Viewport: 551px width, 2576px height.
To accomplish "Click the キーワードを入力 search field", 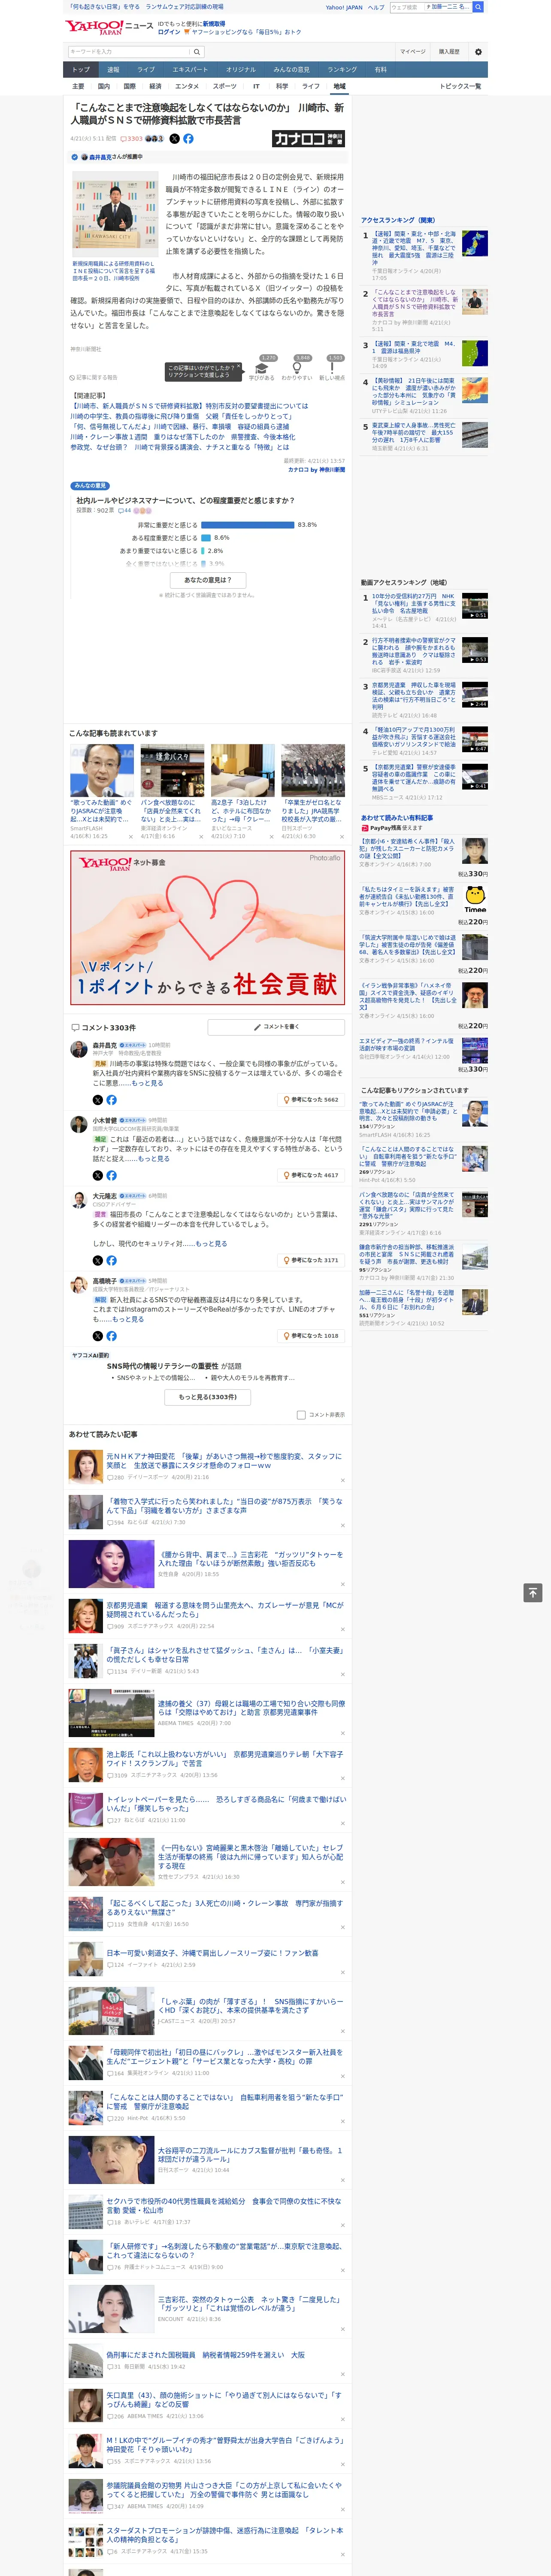I will [129, 52].
